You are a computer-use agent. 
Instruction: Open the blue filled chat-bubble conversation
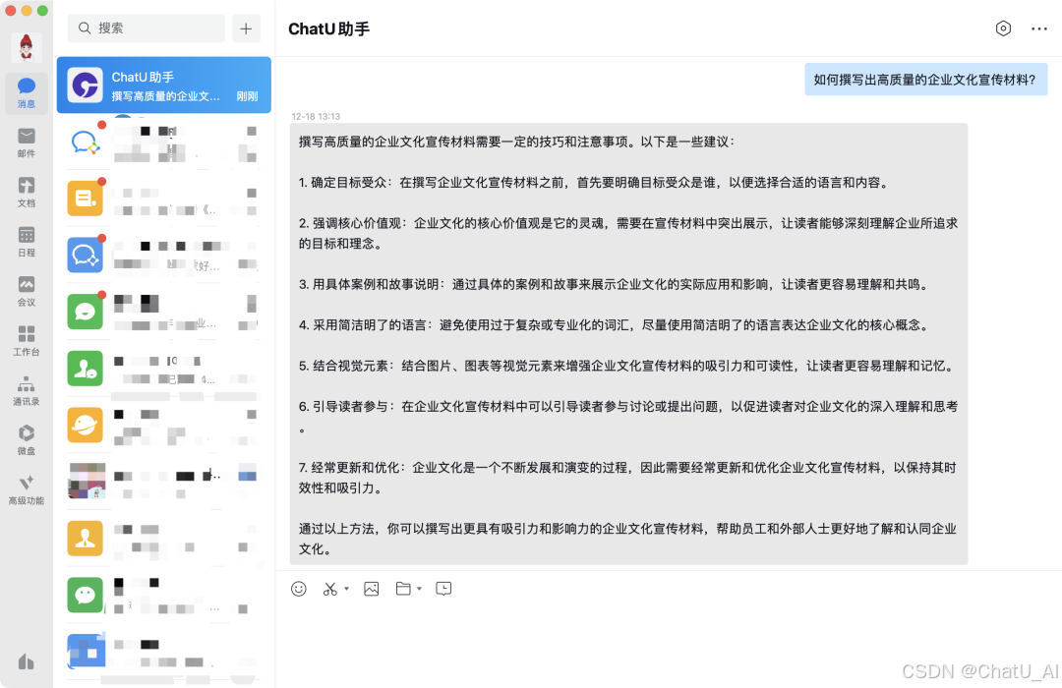click(164, 255)
